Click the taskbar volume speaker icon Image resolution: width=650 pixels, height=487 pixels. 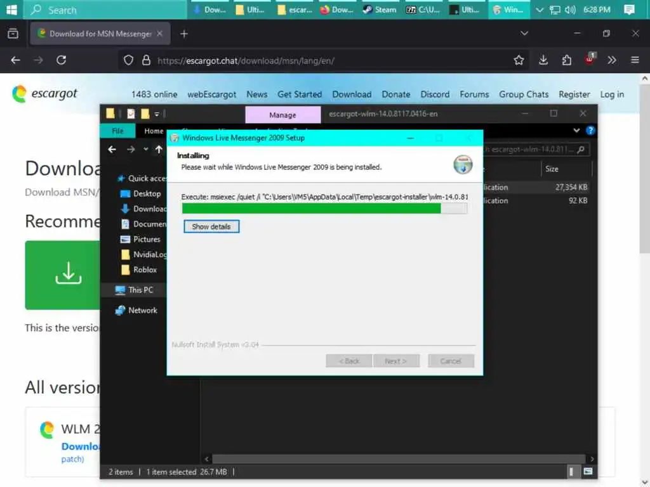(571, 10)
